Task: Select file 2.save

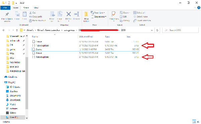Action: [85, 49]
